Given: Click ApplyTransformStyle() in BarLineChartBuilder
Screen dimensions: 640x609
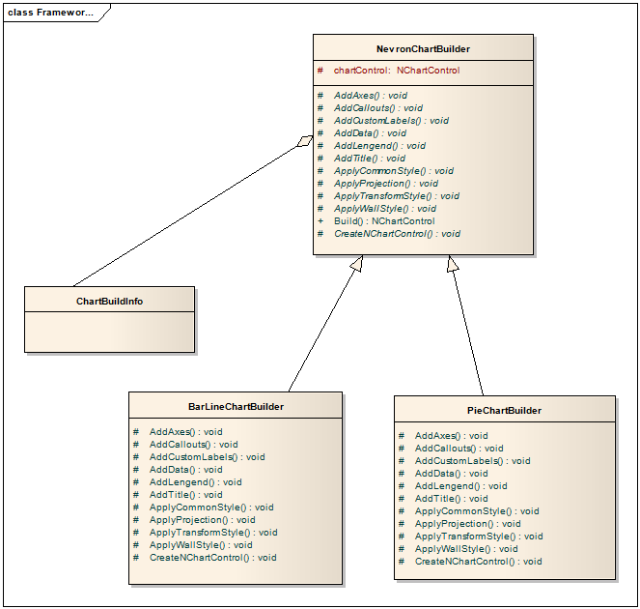Looking at the screenshot, I should point(212,533).
